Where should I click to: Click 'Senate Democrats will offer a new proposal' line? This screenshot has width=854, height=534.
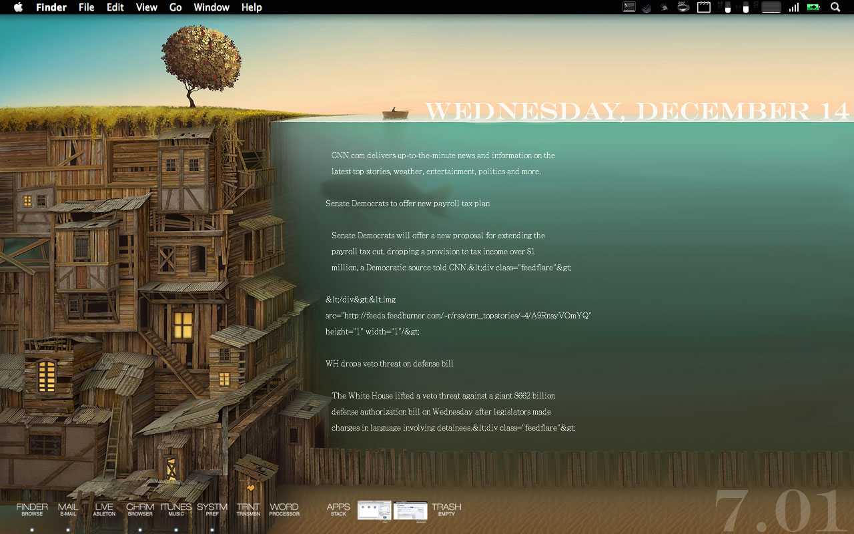438,236
